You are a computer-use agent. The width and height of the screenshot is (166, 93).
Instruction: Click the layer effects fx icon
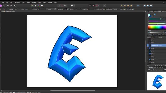coord(160,65)
